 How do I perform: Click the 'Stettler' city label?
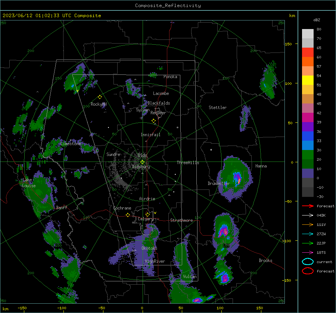click(x=218, y=108)
